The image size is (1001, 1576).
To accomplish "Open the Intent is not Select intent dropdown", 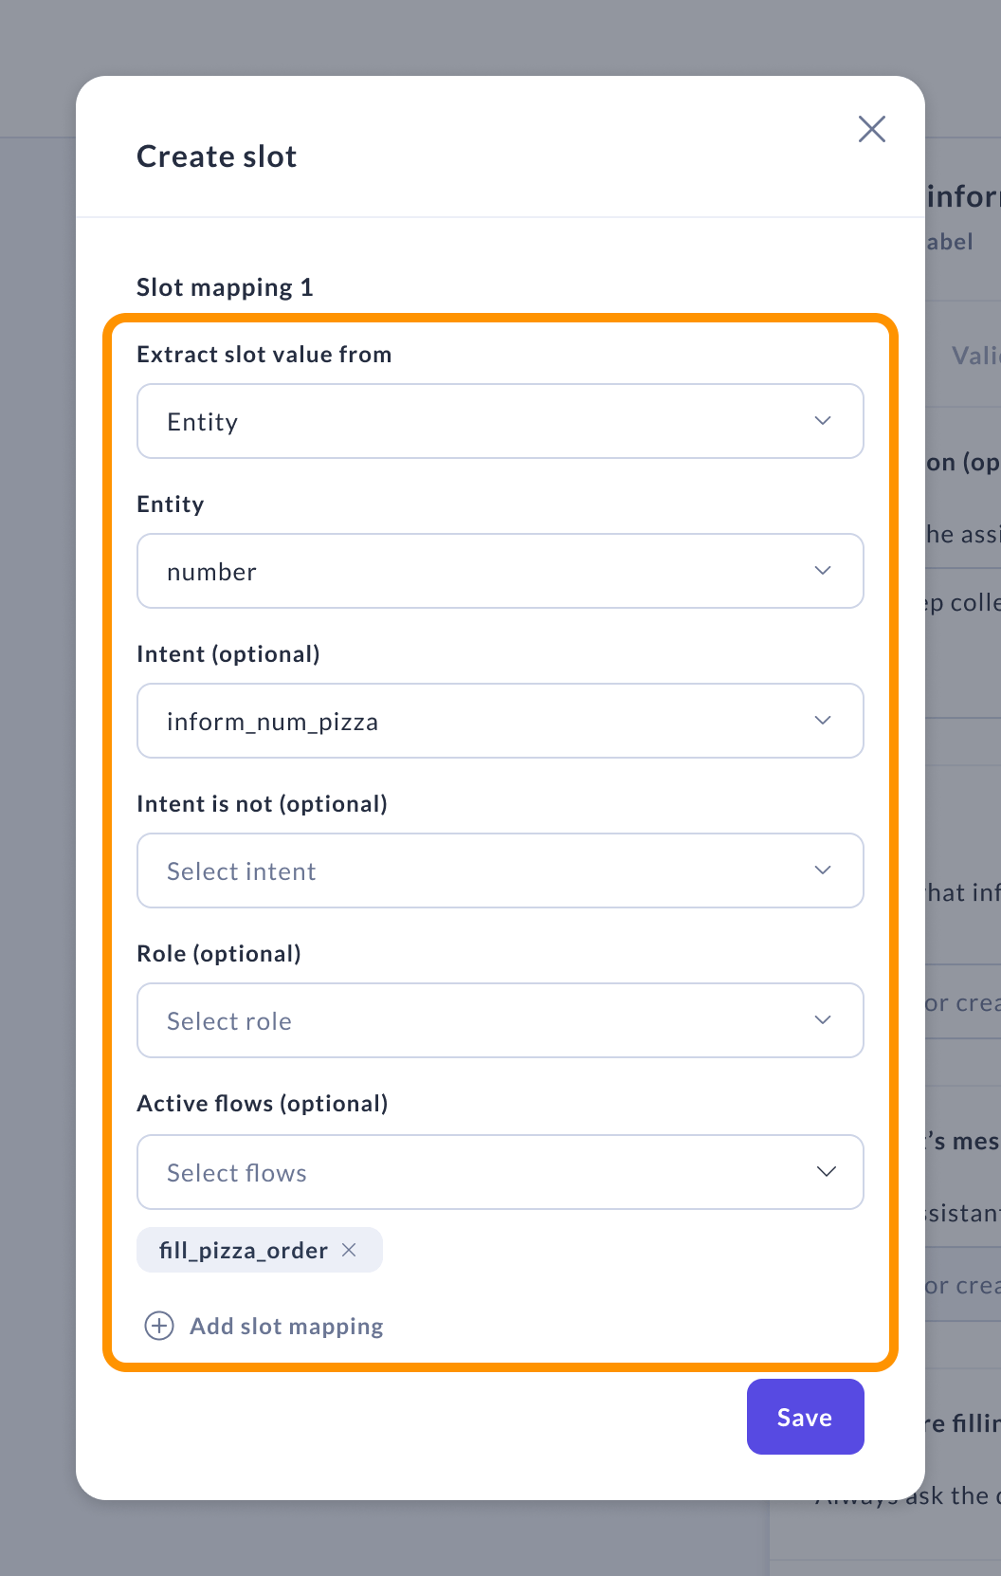I will [474, 870].
